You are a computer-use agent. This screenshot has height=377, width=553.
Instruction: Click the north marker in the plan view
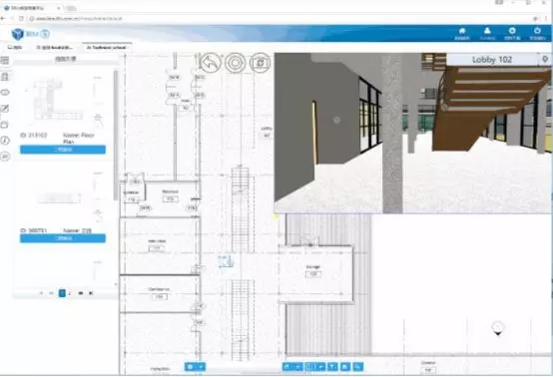(498, 328)
